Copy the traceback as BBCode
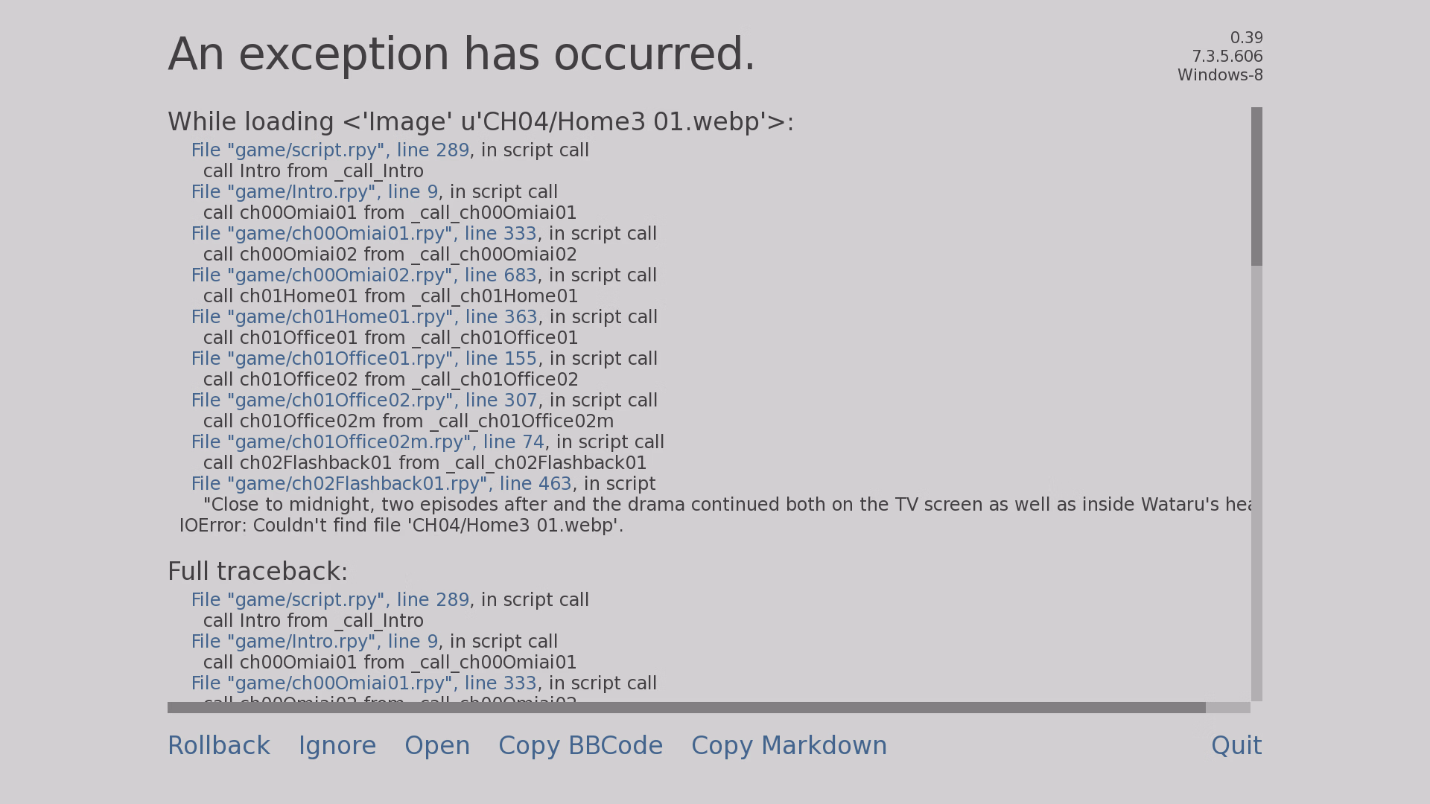Screen dimensions: 1430x804 click(580, 746)
